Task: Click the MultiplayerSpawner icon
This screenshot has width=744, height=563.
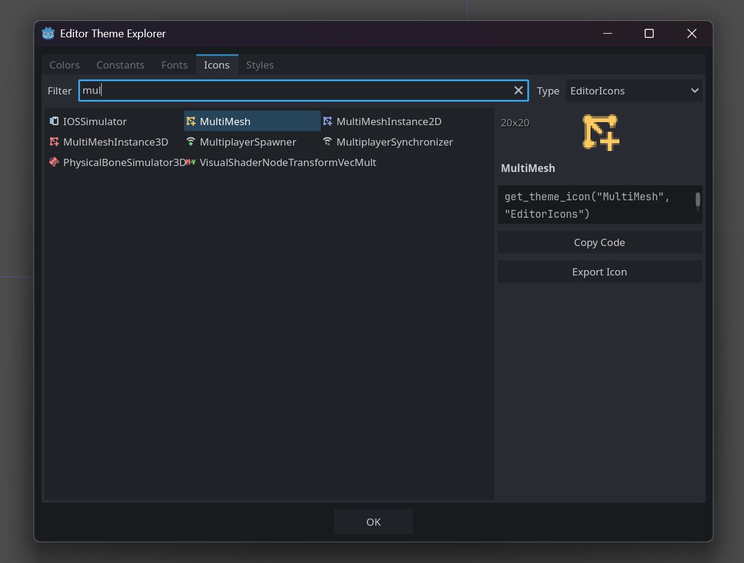Action: click(x=191, y=142)
